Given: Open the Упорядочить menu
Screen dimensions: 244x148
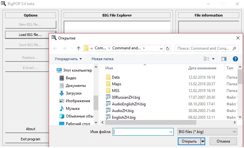Looking at the screenshot, I should (x=68, y=59).
